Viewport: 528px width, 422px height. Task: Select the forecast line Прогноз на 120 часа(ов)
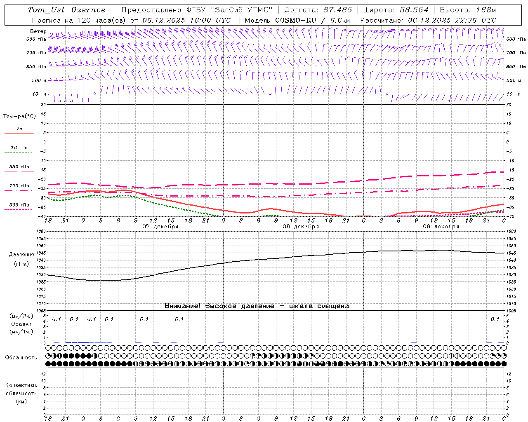[79, 20]
